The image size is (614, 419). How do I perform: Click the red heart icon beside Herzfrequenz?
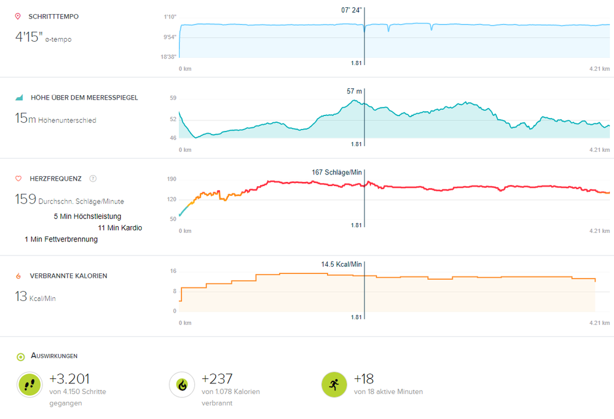point(18,179)
